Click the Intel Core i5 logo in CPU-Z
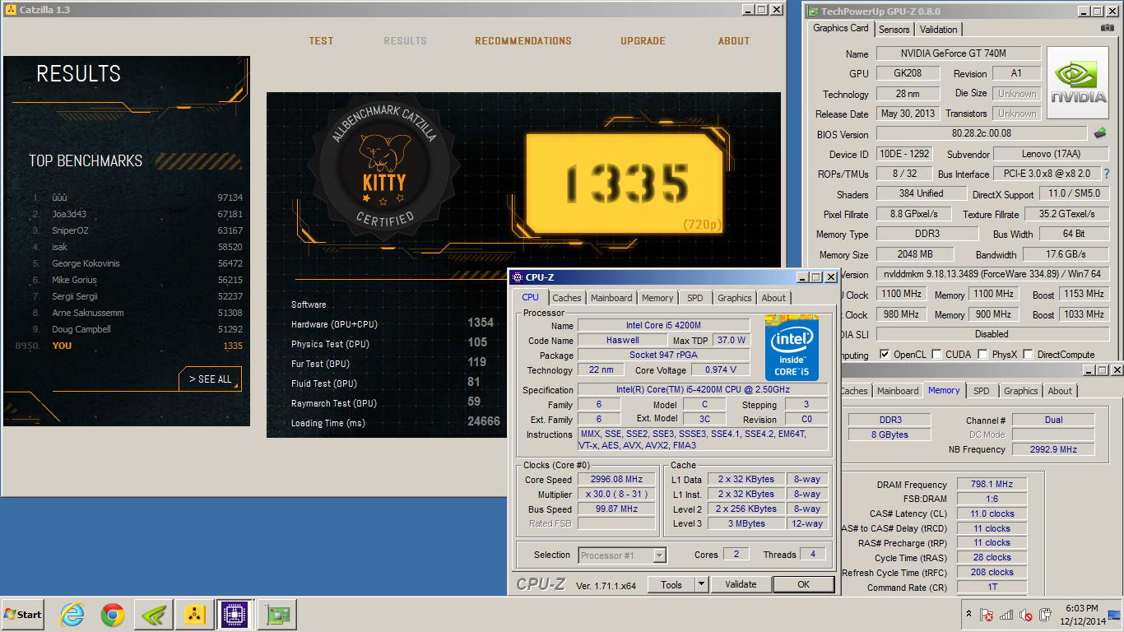The width and height of the screenshot is (1124, 632). (x=792, y=348)
